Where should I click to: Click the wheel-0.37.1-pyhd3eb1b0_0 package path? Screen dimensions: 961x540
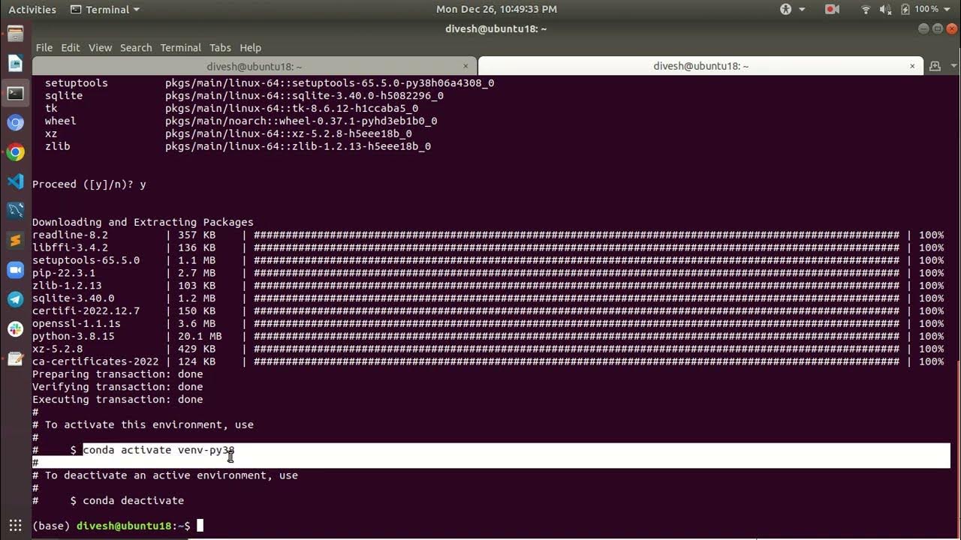click(x=301, y=121)
